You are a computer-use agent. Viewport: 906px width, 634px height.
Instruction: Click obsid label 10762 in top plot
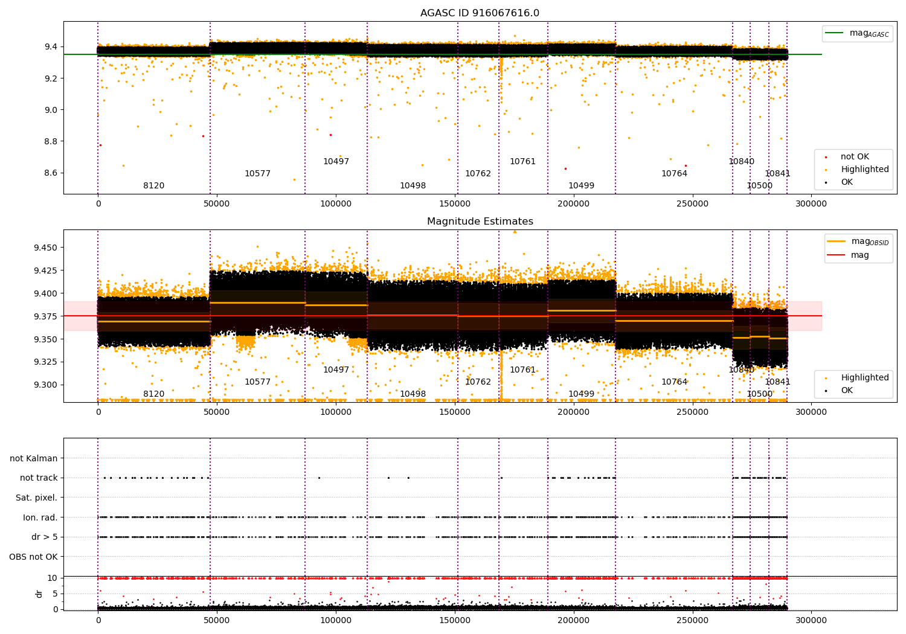478,174
